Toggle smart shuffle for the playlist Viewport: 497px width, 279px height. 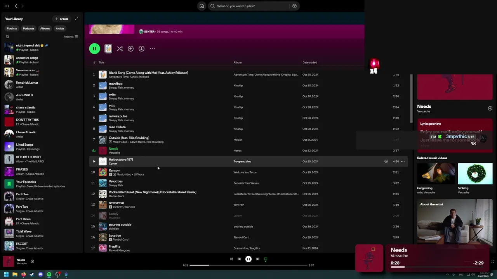click(120, 49)
